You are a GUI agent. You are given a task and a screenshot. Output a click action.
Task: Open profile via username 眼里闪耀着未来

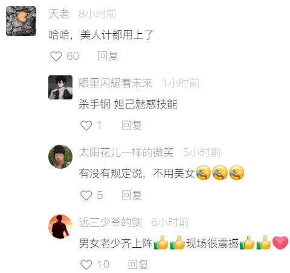point(115,83)
